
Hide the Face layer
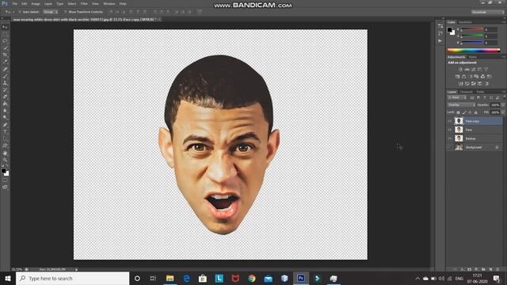click(x=450, y=130)
